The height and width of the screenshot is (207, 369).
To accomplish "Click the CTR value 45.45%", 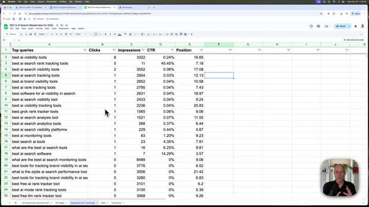I will pos(168,63).
